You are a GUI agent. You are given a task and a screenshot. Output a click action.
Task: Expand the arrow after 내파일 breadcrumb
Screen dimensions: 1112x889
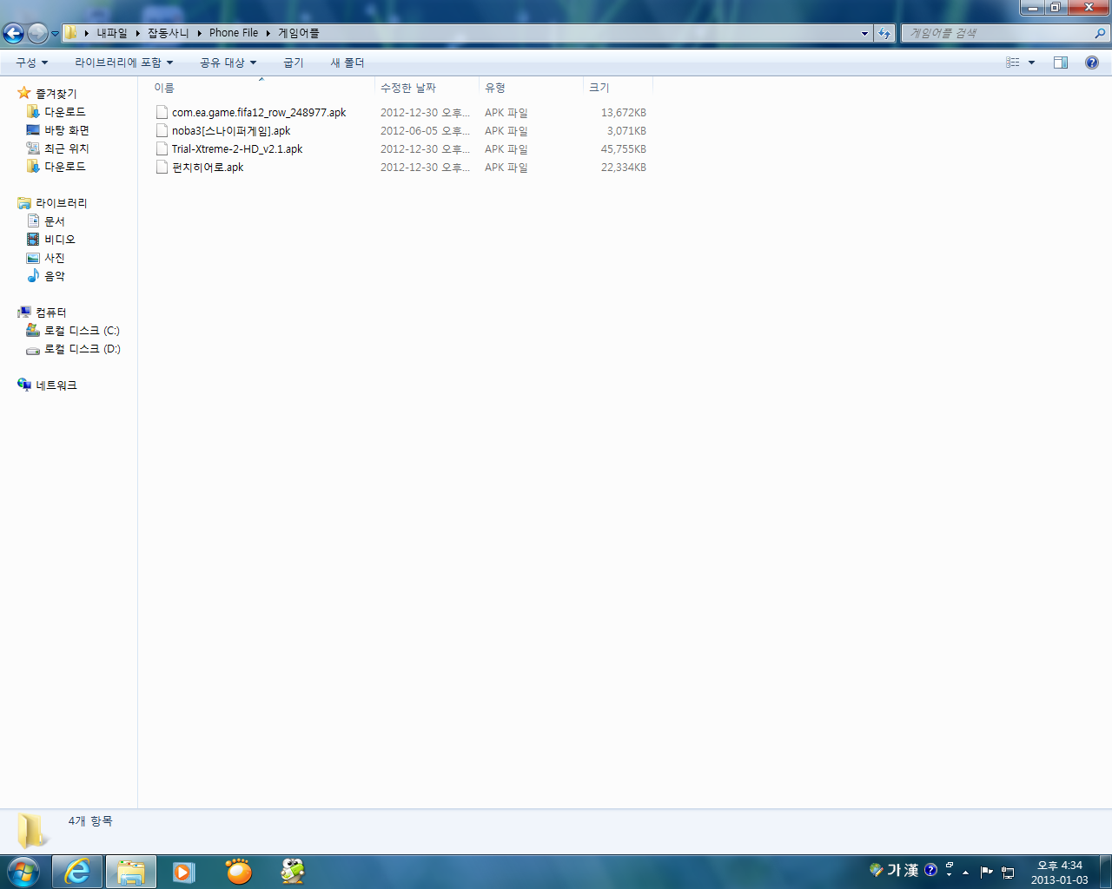point(137,33)
